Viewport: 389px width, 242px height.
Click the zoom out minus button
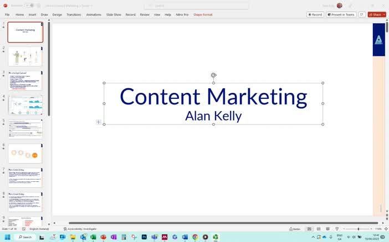coord(344,229)
